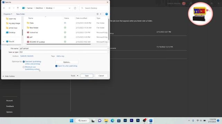This screenshot has width=222, height=124.
Task: Click the Back arrow in Save As dialog
Action: click(x=4, y=8)
